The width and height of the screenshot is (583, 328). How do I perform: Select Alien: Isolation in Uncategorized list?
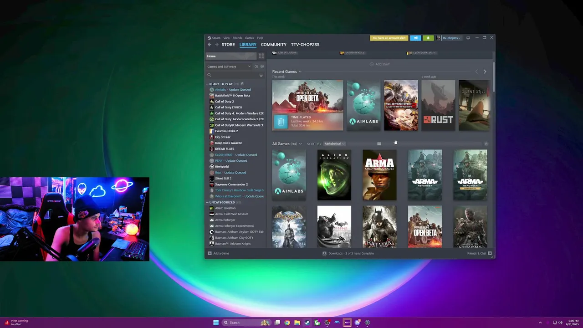[225, 208]
